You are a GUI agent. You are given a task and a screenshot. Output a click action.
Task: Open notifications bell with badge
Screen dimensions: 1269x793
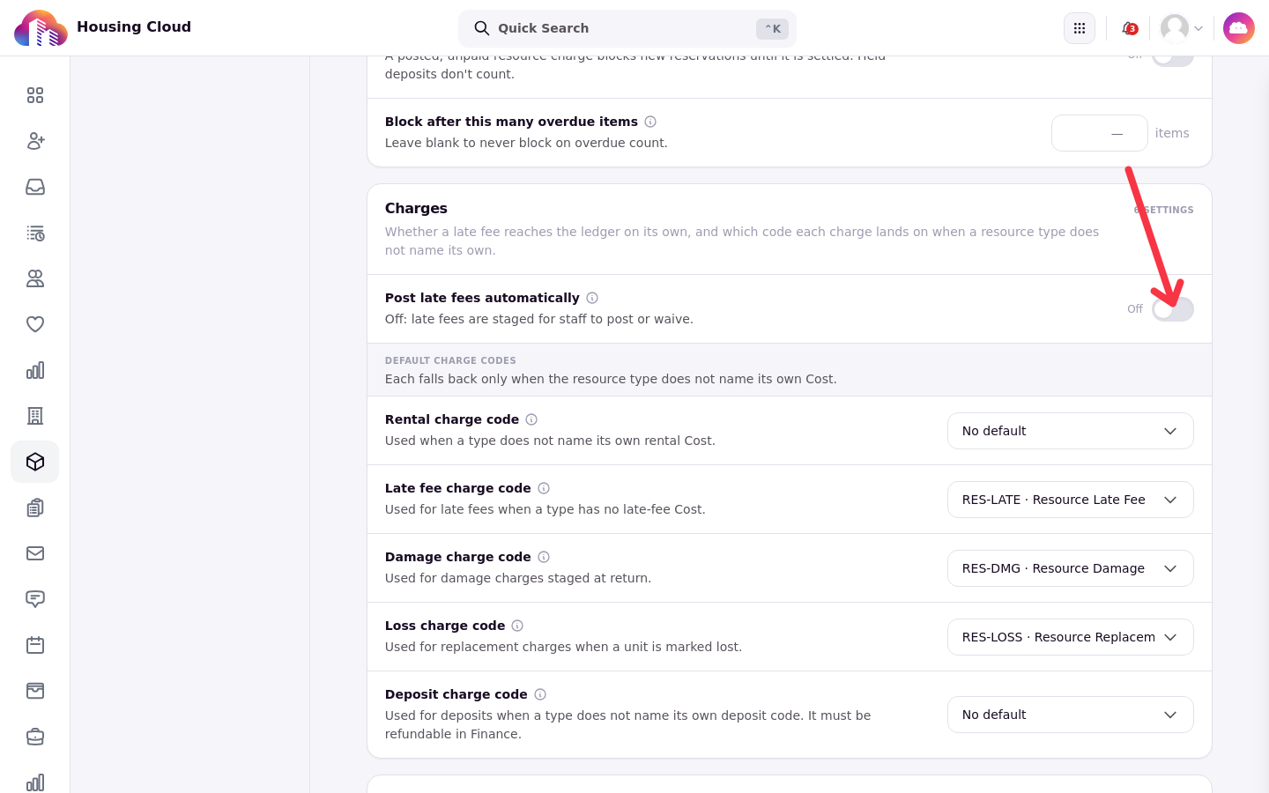pos(1129,28)
